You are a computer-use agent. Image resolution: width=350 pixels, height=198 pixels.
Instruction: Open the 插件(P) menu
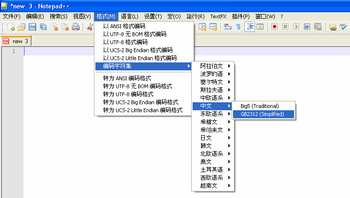click(241, 16)
